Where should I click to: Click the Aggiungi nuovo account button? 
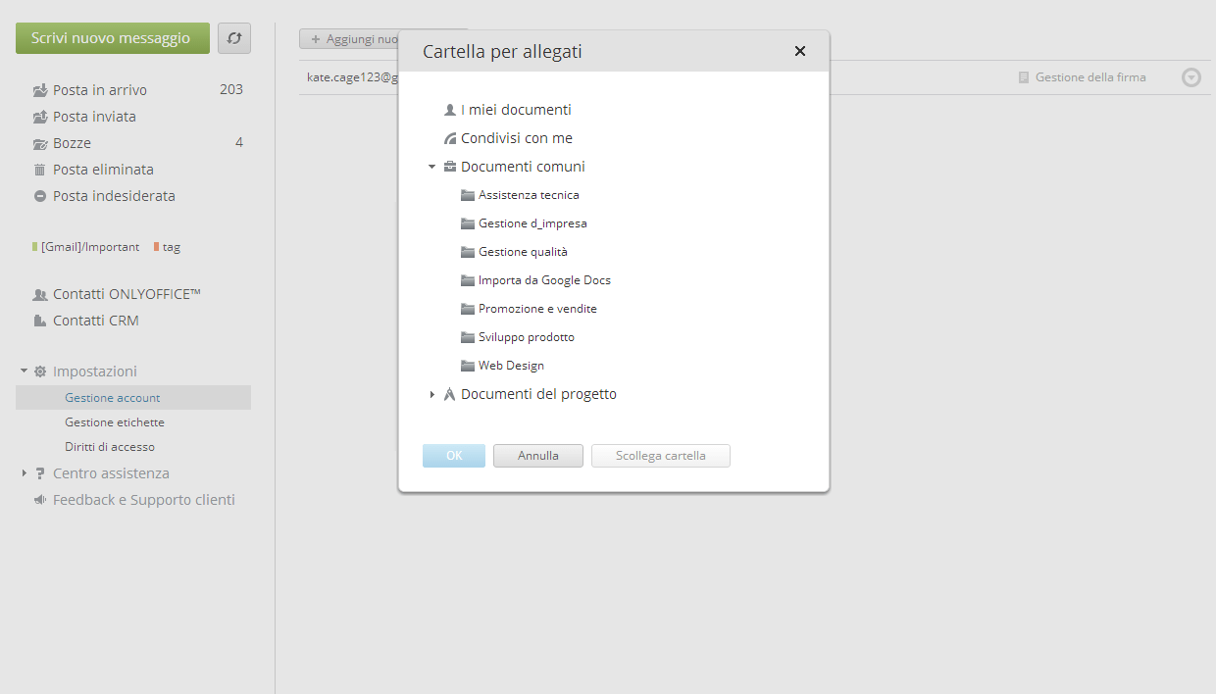tap(348, 39)
